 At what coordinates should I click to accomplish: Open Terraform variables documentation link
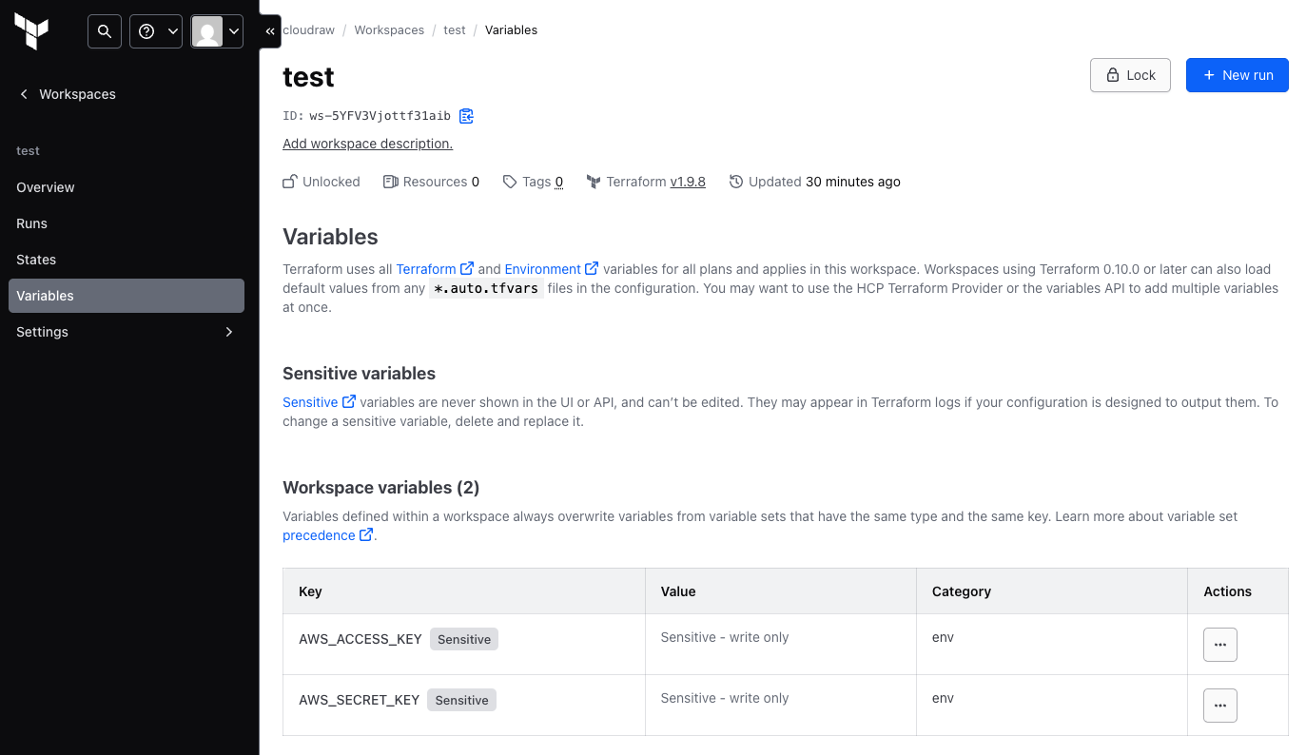[435, 269]
